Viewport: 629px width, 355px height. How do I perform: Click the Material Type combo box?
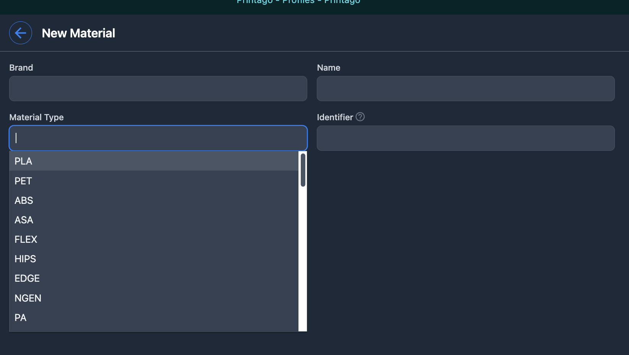[158, 138]
